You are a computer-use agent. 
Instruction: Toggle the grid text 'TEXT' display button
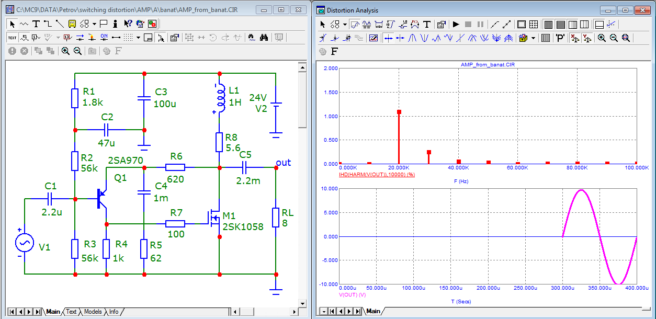point(12,37)
